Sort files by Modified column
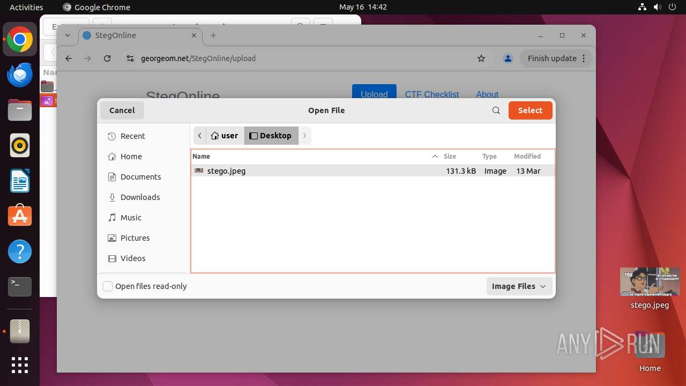686x386 pixels. (532, 157)
